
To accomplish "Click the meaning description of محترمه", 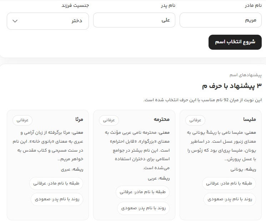I will point(137,150).
